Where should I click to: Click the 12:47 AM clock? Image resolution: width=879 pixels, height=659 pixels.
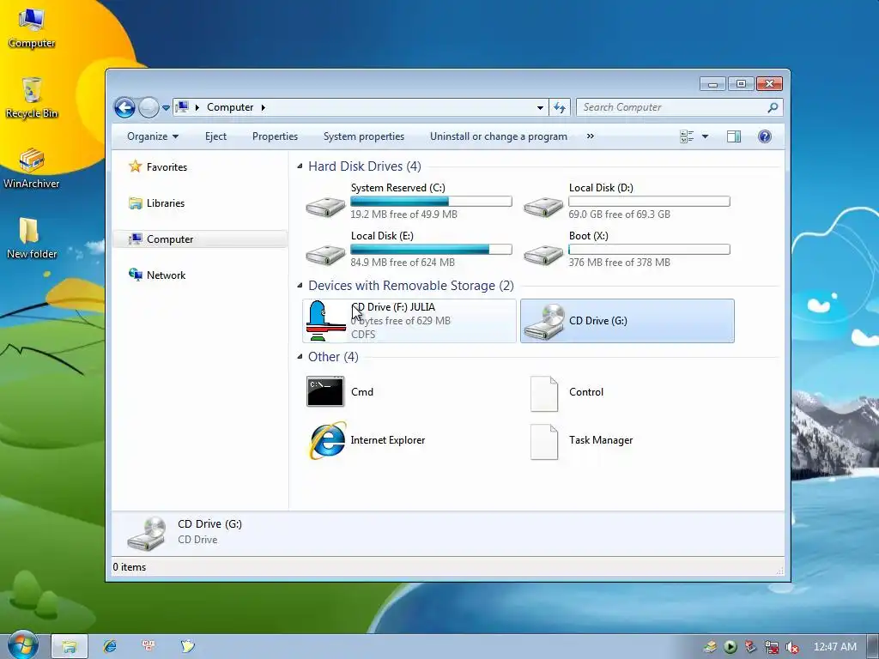click(834, 647)
